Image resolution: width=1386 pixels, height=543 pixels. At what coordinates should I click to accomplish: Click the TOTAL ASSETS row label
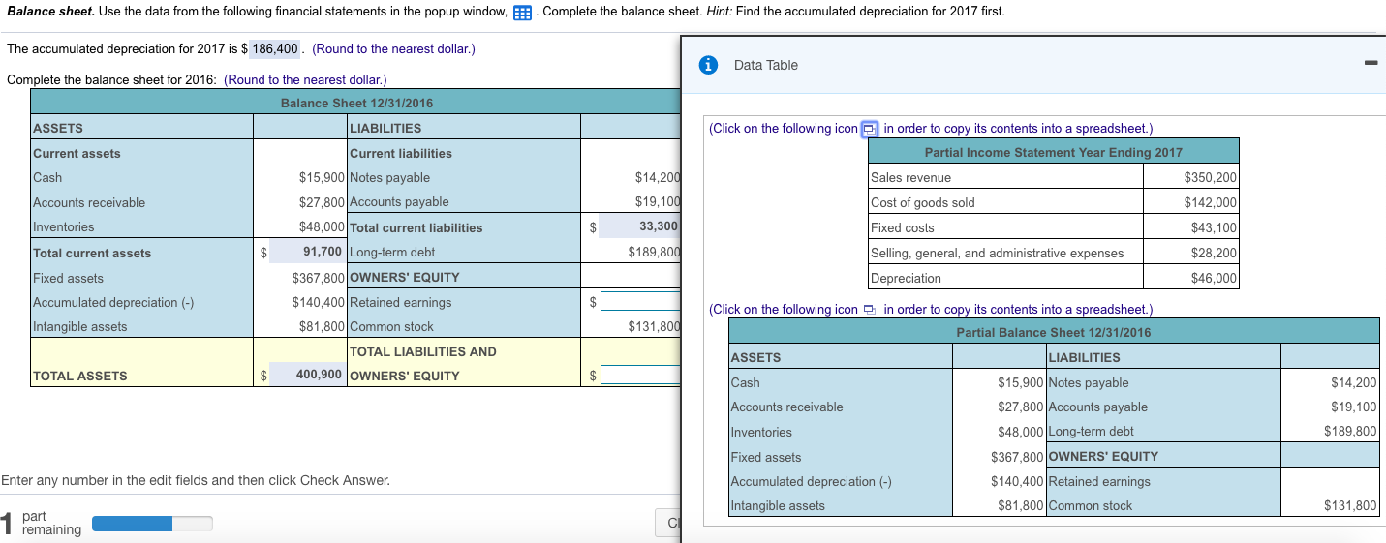coord(80,376)
